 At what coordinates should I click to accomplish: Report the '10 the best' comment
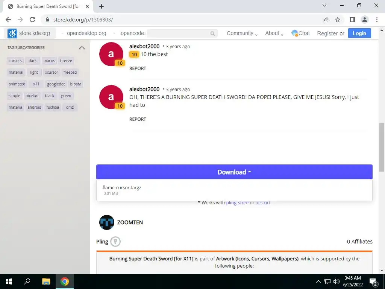click(138, 68)
